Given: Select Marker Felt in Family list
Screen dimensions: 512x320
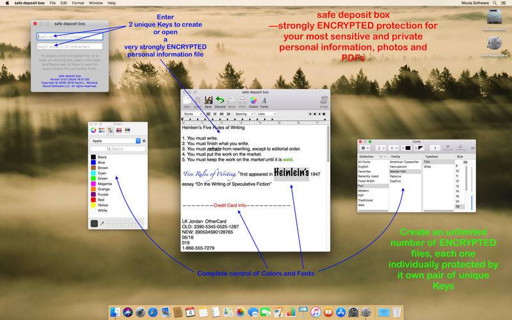Looking at the screenshot, I should (405, 172).
